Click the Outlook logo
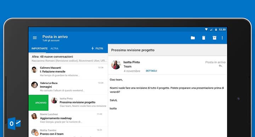This screenshot has height=137, width=255. (14, 124)
